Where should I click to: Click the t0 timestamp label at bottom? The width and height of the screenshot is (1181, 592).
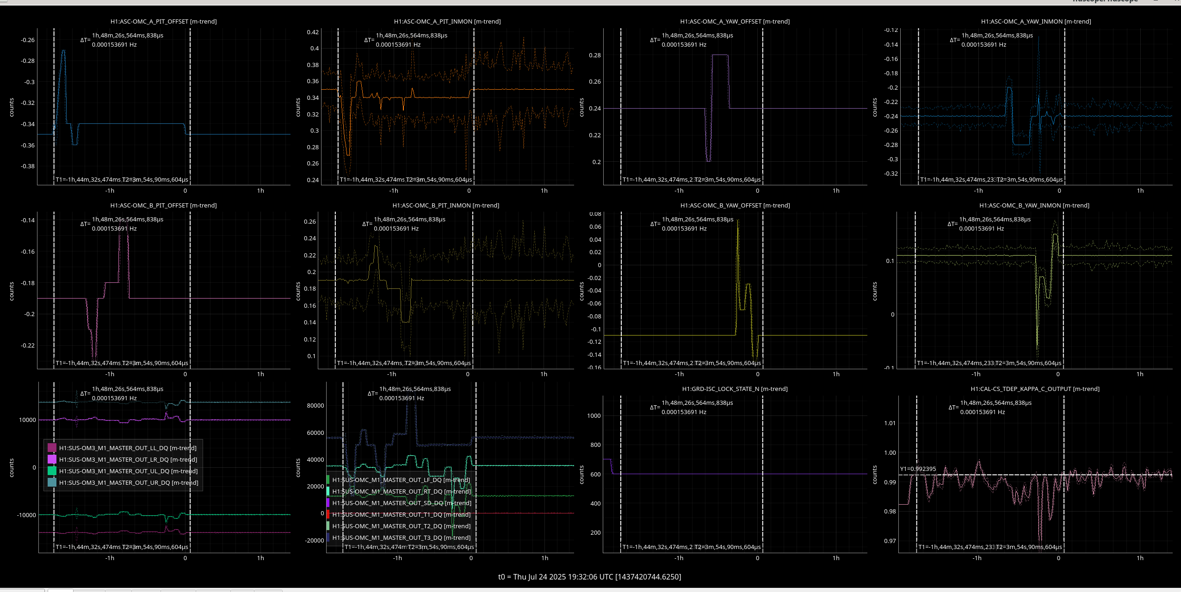[589, 576]
